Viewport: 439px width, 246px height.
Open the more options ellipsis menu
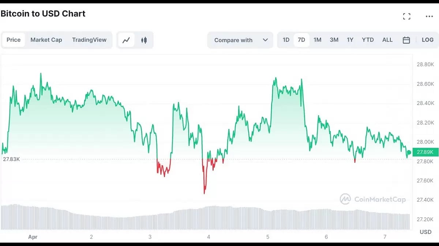(429, 16)
